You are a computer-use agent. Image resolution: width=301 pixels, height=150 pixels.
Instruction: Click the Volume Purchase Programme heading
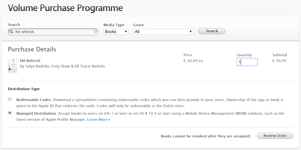[x=66, y=8]
